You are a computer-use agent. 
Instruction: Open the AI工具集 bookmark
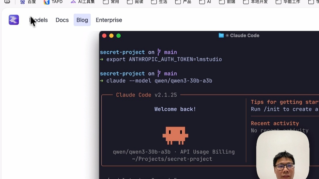tap(83, 2)
